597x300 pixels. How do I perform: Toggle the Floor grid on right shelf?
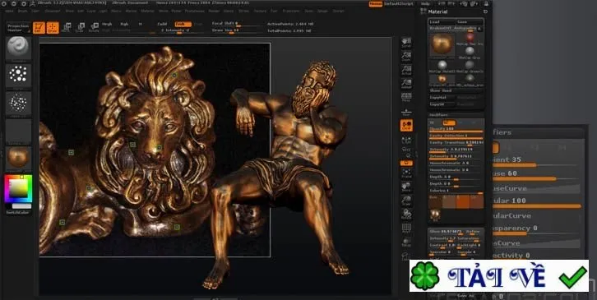pyautogui.click(x=406, y=113)
